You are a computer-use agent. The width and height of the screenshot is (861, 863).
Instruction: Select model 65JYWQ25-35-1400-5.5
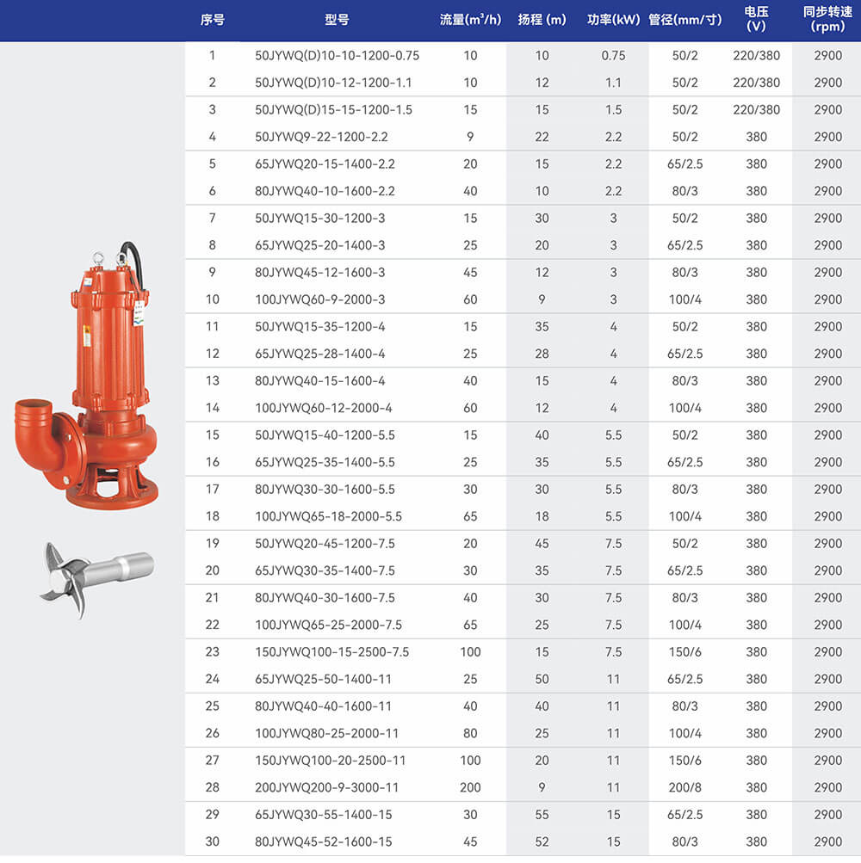pyautogui.click(x=325, y=462)
